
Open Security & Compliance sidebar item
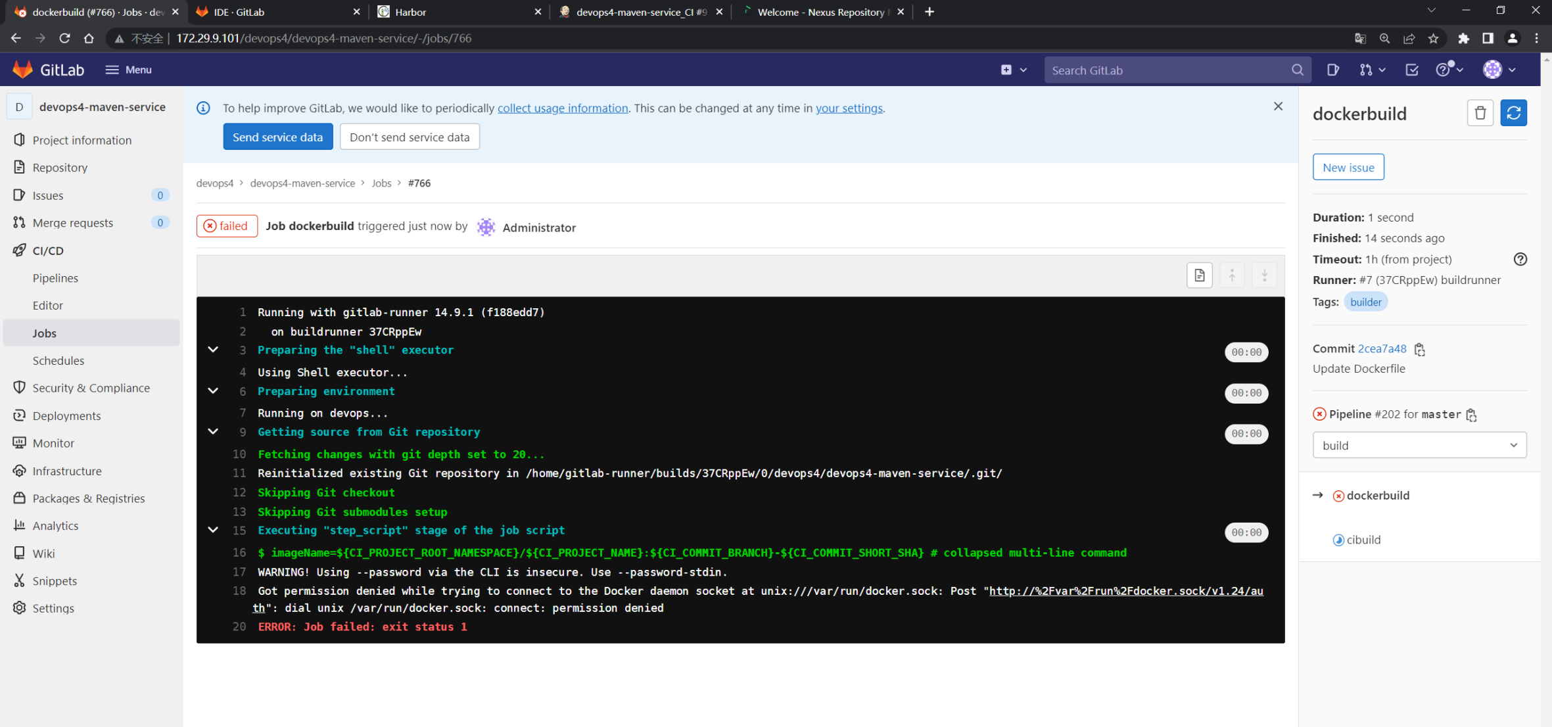click(91, 388)
